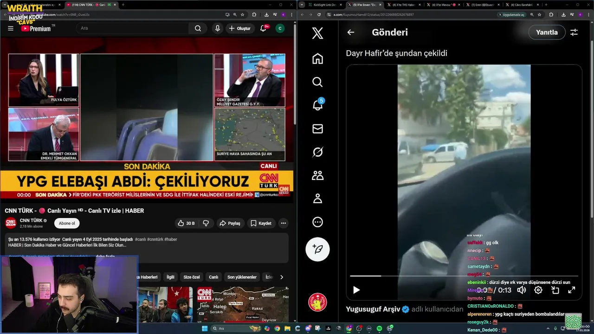Select the 'İlgili' filter chip

coord(170,277)
